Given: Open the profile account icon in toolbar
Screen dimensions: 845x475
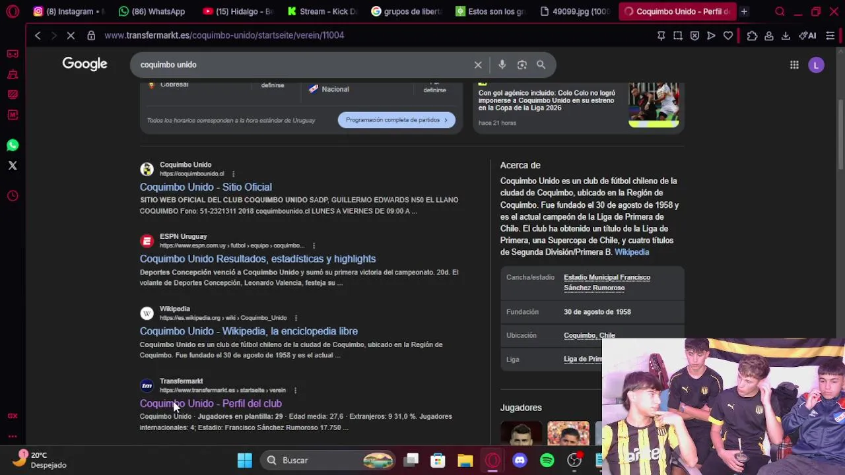Looking at the screenshot, I should pos(769,36).
